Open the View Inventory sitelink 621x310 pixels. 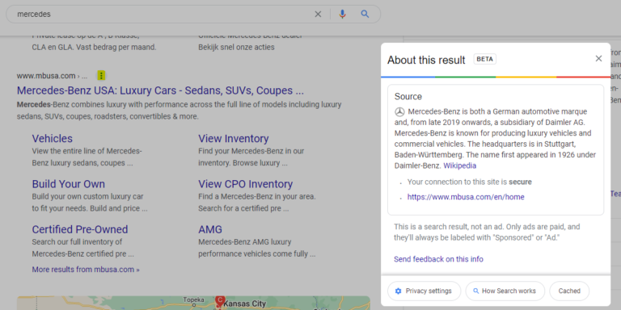[x=234, y=139]
